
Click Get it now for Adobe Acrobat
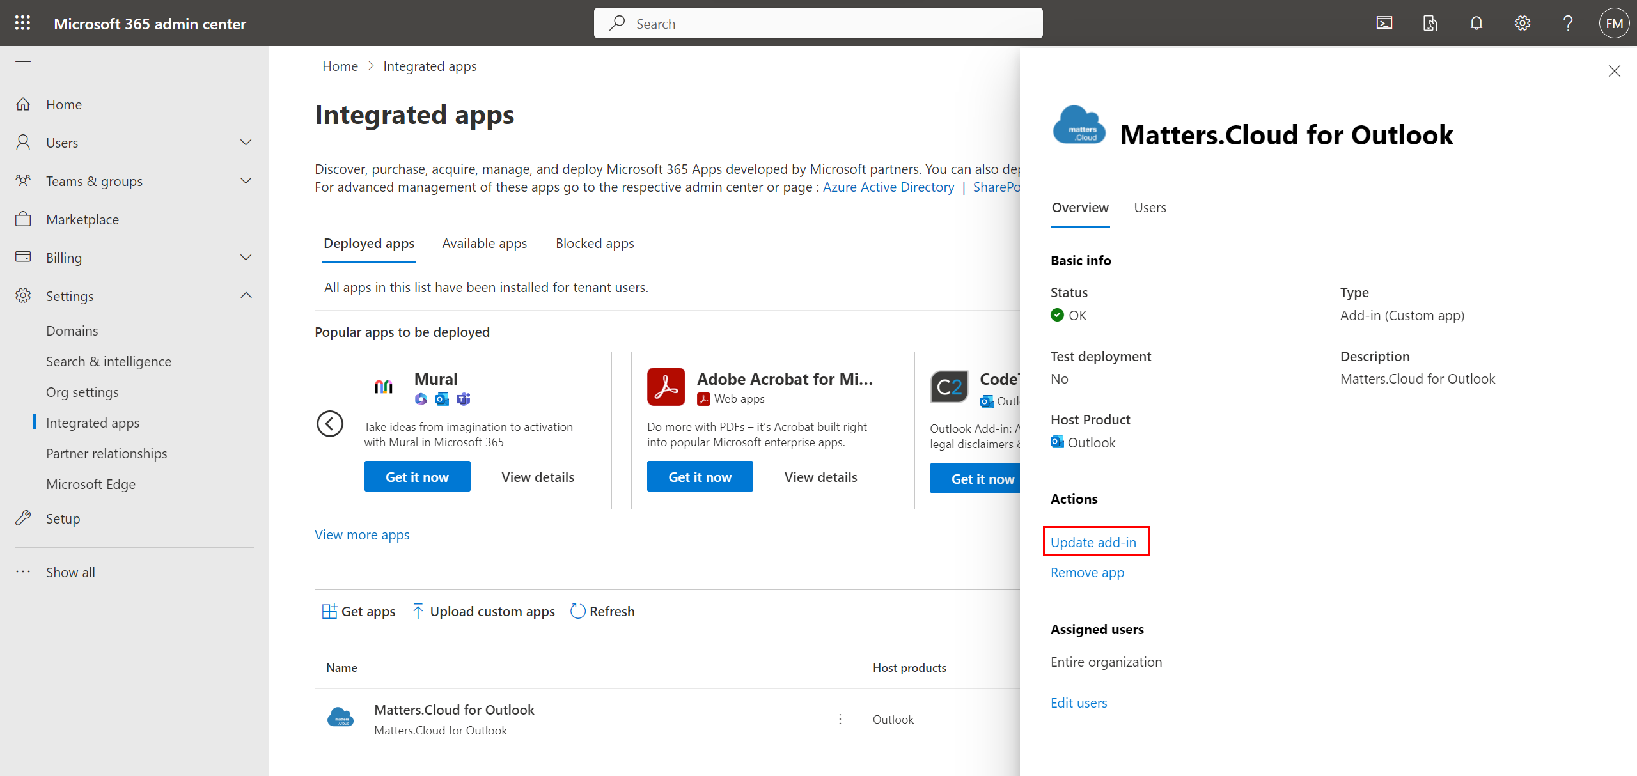coord(700,477)
